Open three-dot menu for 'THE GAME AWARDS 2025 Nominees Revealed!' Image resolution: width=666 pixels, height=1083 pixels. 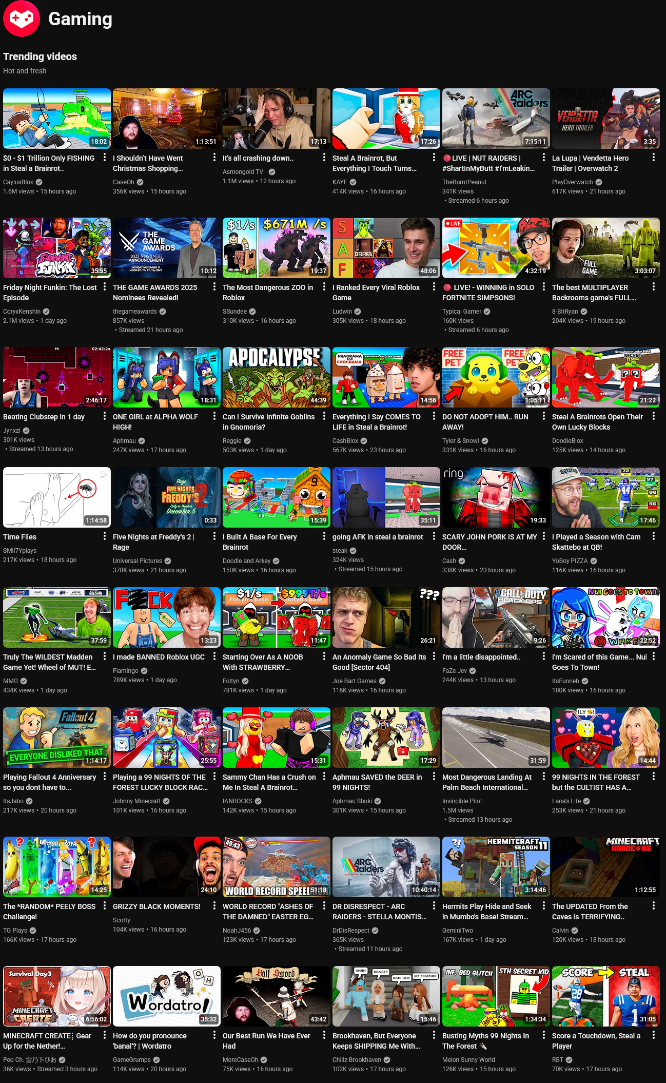coord(214,287)
